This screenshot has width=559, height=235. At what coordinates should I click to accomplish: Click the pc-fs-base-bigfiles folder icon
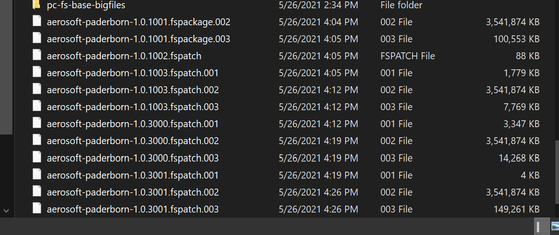click(x=37, y=5)
